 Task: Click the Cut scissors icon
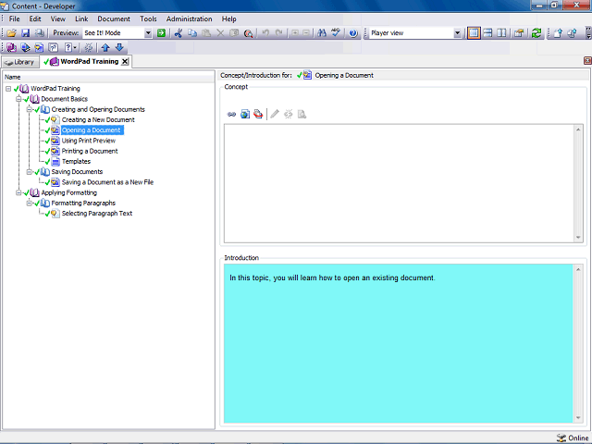[179, 33]
